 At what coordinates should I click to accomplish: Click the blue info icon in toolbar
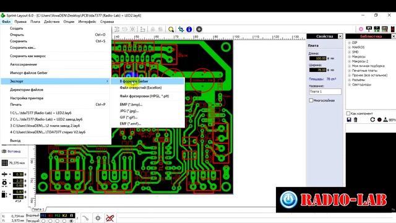189,29
